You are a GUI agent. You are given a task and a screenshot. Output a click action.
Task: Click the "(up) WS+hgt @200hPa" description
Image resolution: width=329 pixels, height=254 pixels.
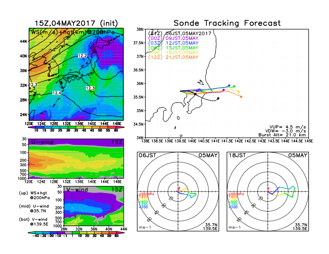[34, 195]
